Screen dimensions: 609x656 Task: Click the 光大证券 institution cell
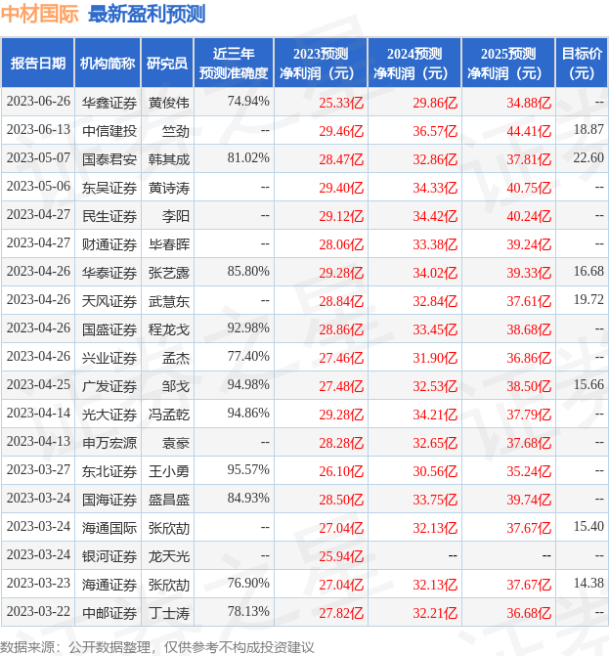109,415
